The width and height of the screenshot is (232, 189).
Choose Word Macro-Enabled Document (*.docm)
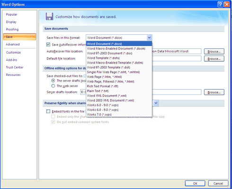(x=119, y=48)
